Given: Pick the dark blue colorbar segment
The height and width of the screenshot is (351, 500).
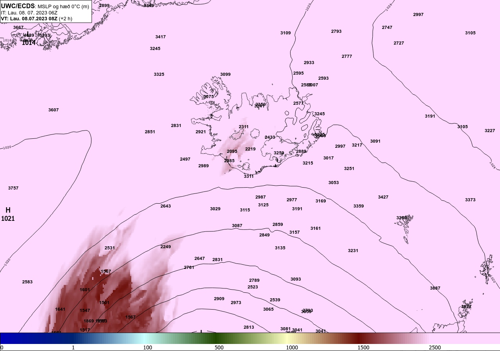Looking at the screenshot, I should tap(37, 338).
